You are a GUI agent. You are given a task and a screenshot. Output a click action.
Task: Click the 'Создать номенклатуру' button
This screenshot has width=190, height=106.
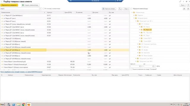click(x=30, y=5)
